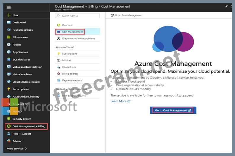Click external link icon beside Go to Cost Management at top
This screenshot has width=235, height=156.
pos(112,15)
